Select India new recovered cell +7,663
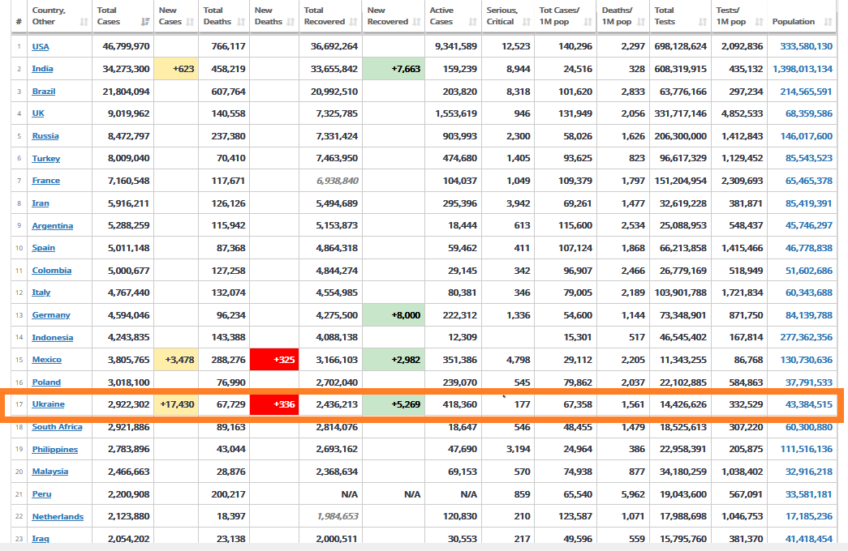848x551 pixels. pos(394,69)
